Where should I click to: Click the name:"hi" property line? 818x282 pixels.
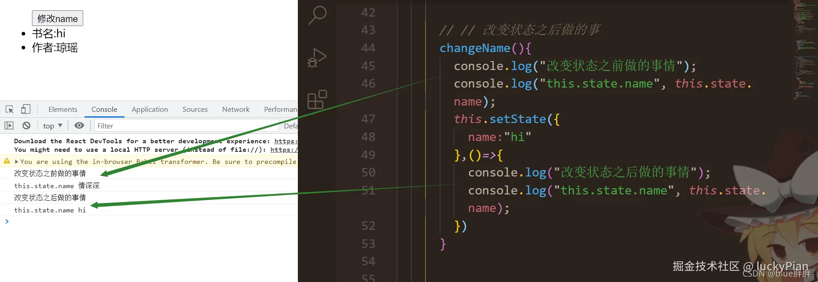point(499,137)
